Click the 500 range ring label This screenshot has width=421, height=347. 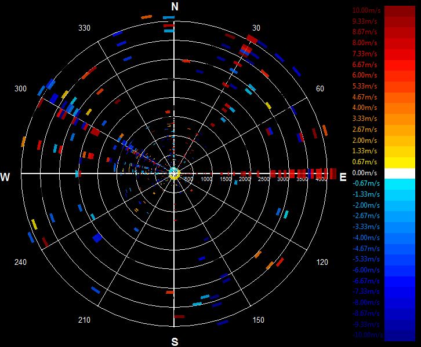(x=188, y=179)
